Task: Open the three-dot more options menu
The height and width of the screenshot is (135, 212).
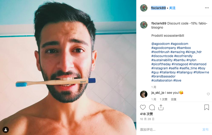Action: [207, 8]
